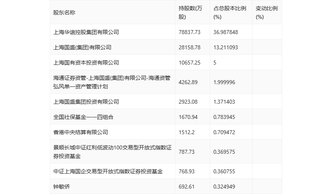Select the percentage 0.709472

click(224, 132)
